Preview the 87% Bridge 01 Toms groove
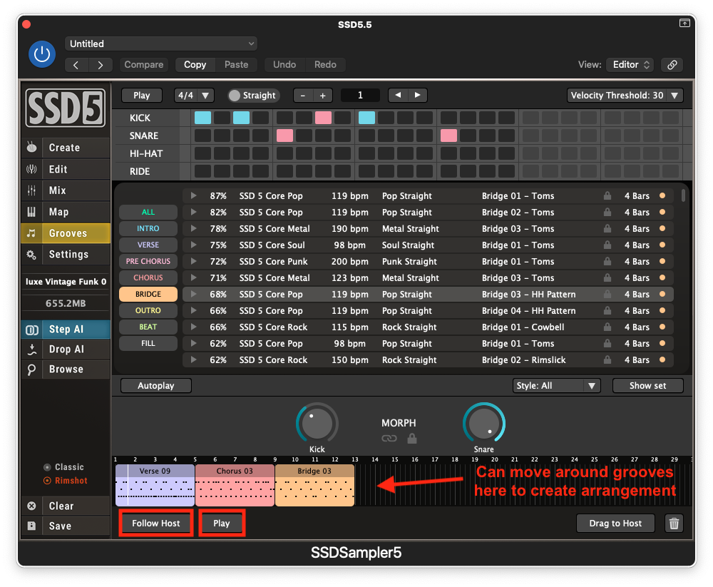 pos(194,195)
